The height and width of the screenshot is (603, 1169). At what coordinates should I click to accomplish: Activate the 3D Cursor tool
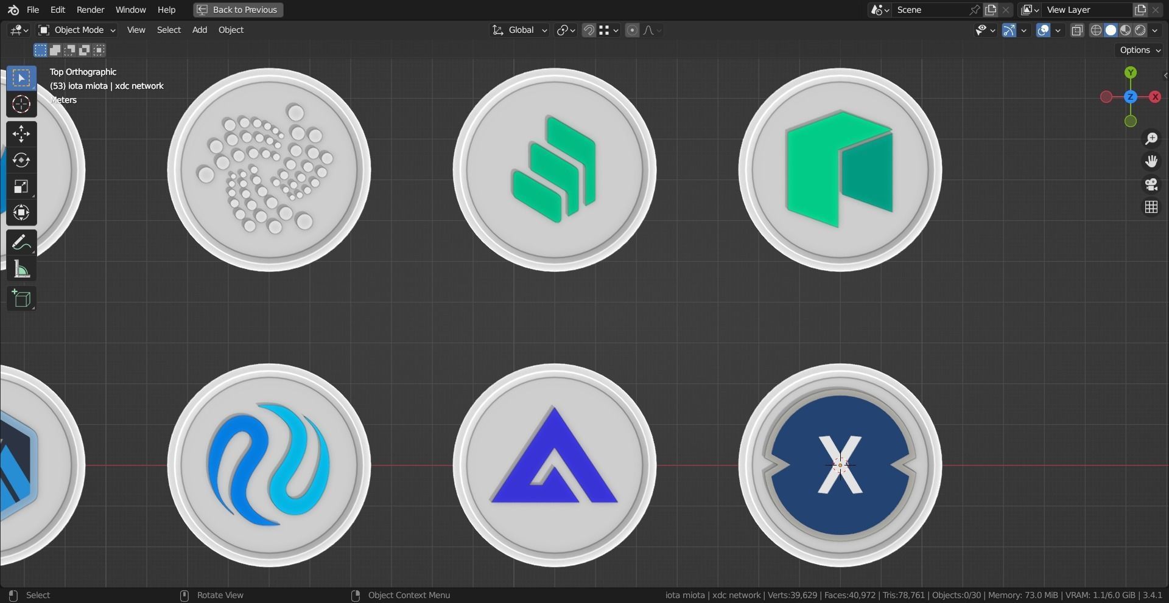coord(21,104)
